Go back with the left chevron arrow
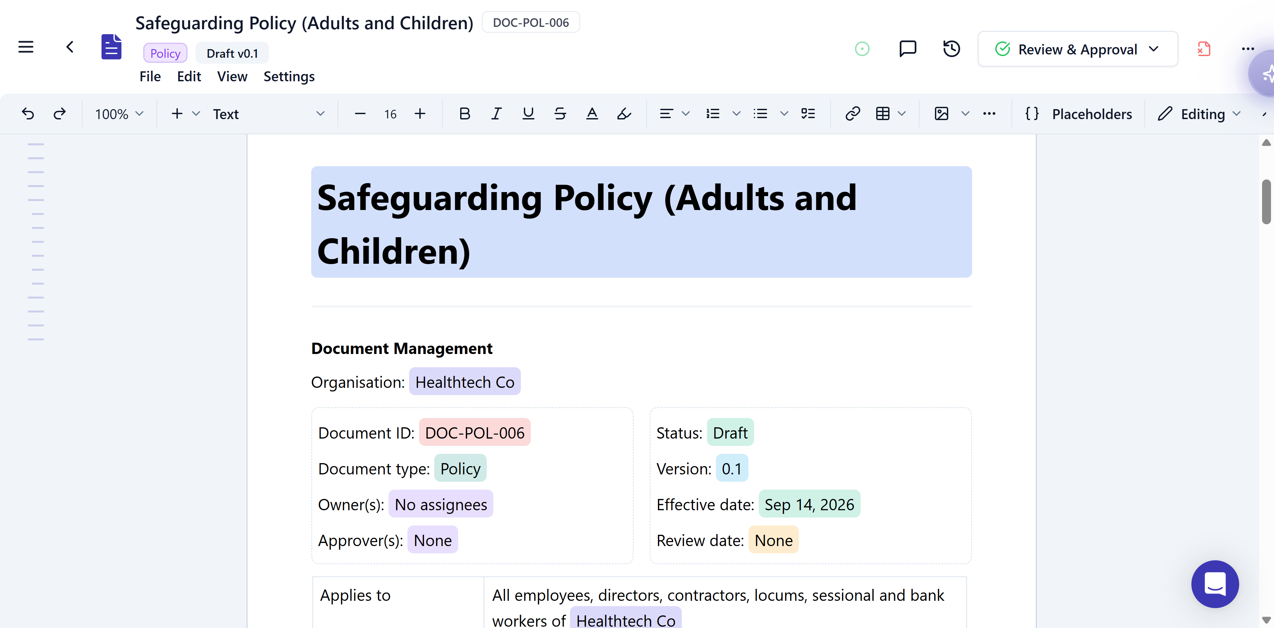 tap(70, 47)
